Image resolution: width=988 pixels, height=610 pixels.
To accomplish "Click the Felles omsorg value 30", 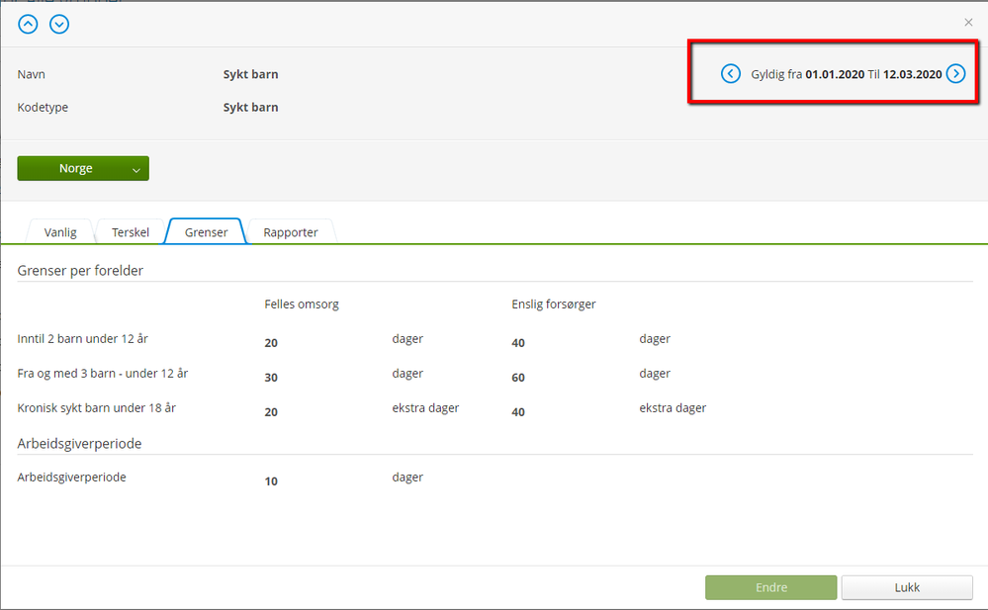I will coord(271,378).
